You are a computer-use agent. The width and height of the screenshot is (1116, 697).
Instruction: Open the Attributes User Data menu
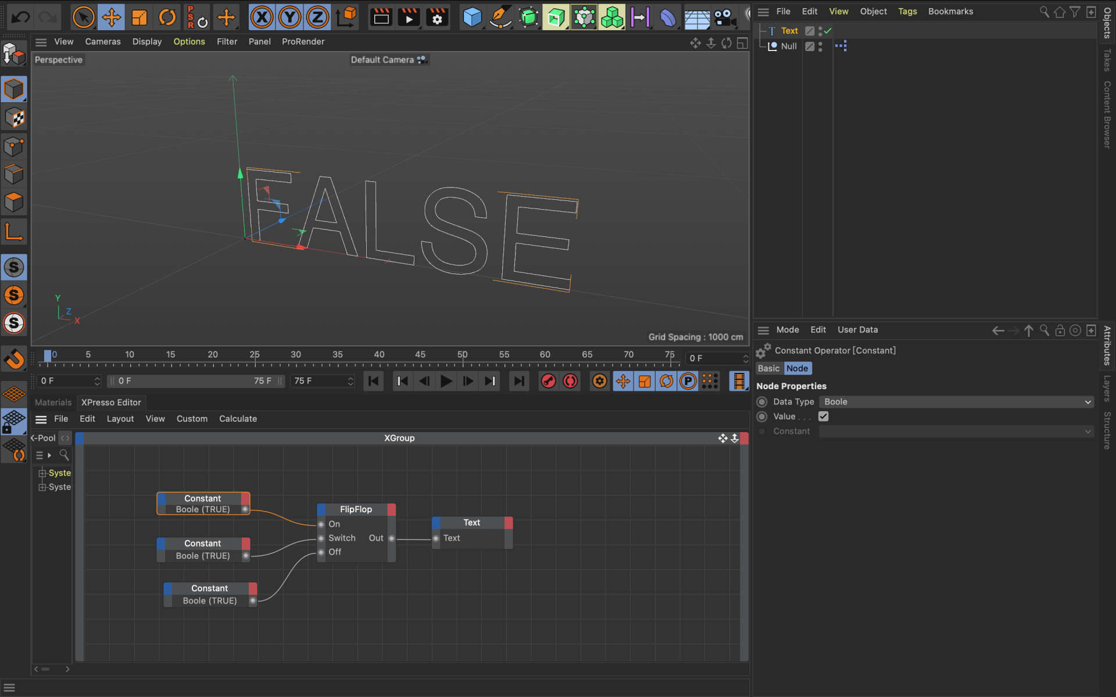coord(857,329)
